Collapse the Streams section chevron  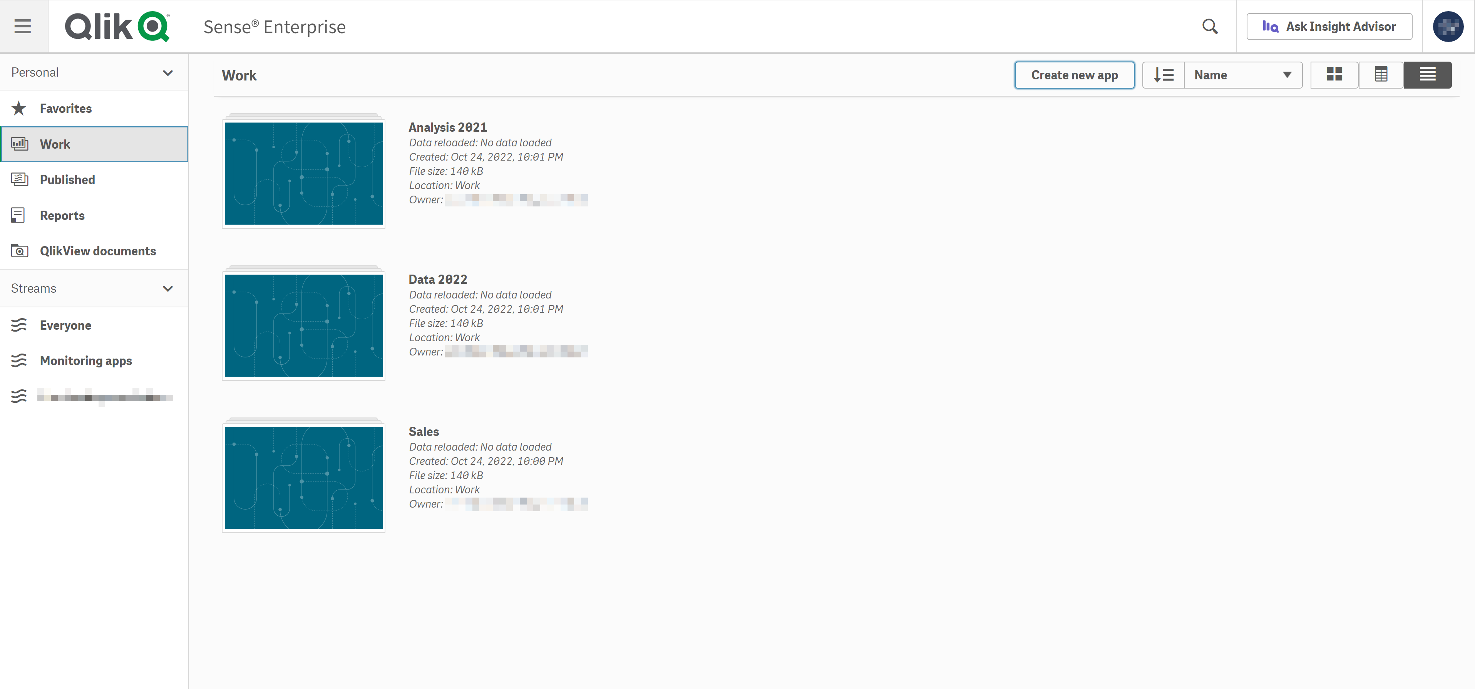coord(168,289)
